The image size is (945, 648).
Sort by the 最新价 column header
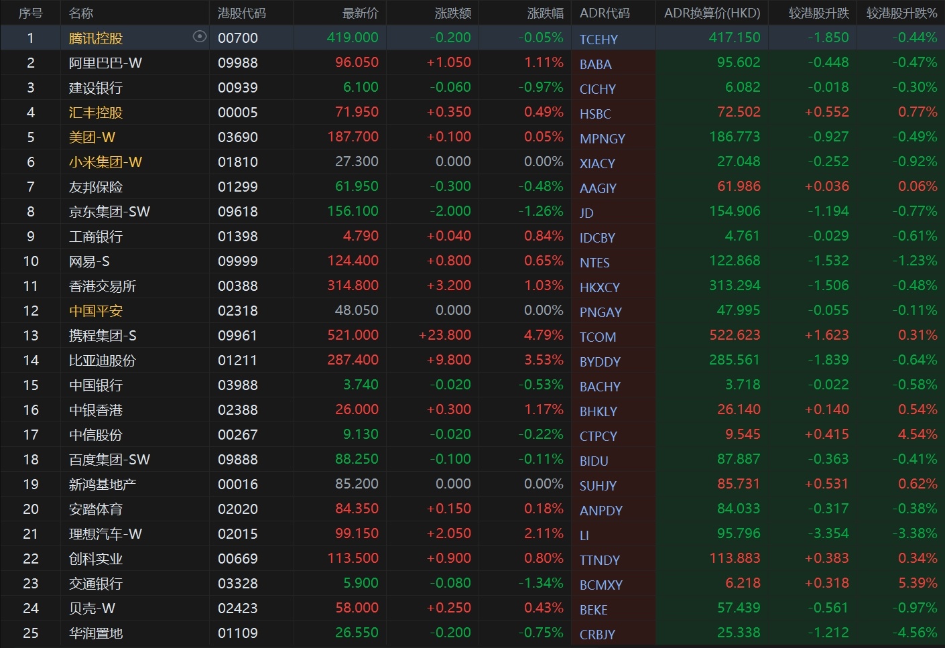(x=360, y=13)
